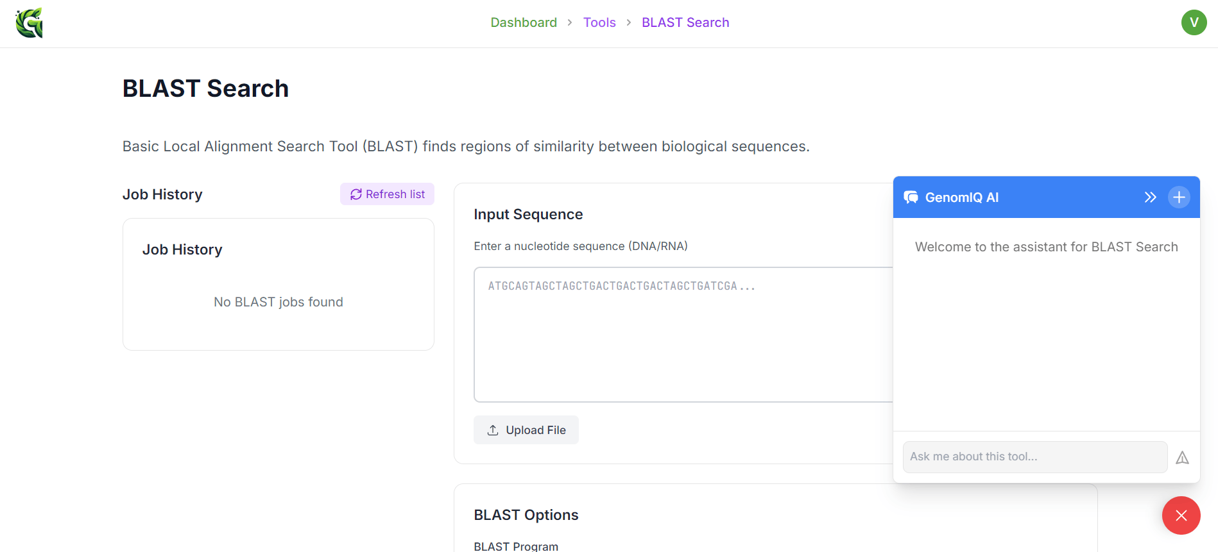The image size is (1218, 552).
Task: Click the GenomIQ leaf logo
Action: pyautogui.click(x=30, y=23)
